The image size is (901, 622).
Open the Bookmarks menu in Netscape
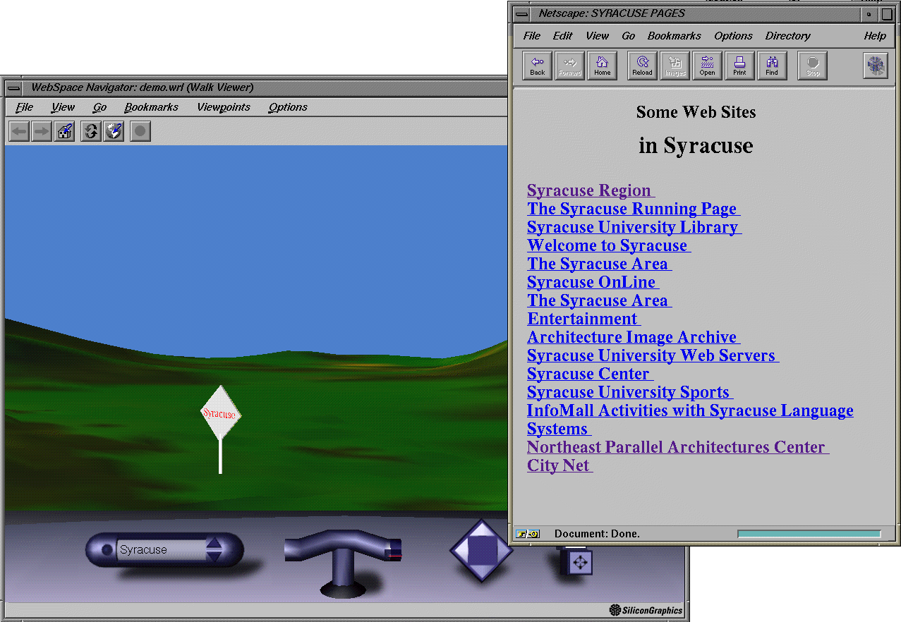point(675,36)
